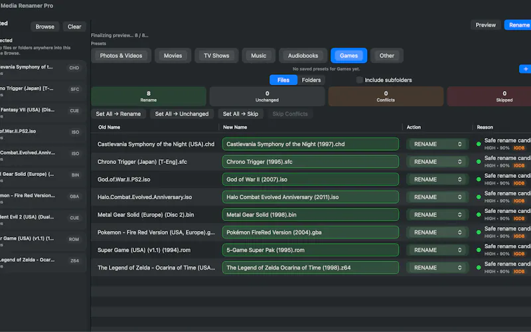Click Set All → Rename

pyautogui.click(x=118, y=114)
